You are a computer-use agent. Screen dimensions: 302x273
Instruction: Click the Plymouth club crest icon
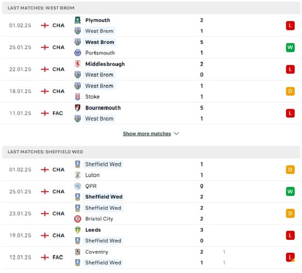pyautogui.click(x=78, y=20)
